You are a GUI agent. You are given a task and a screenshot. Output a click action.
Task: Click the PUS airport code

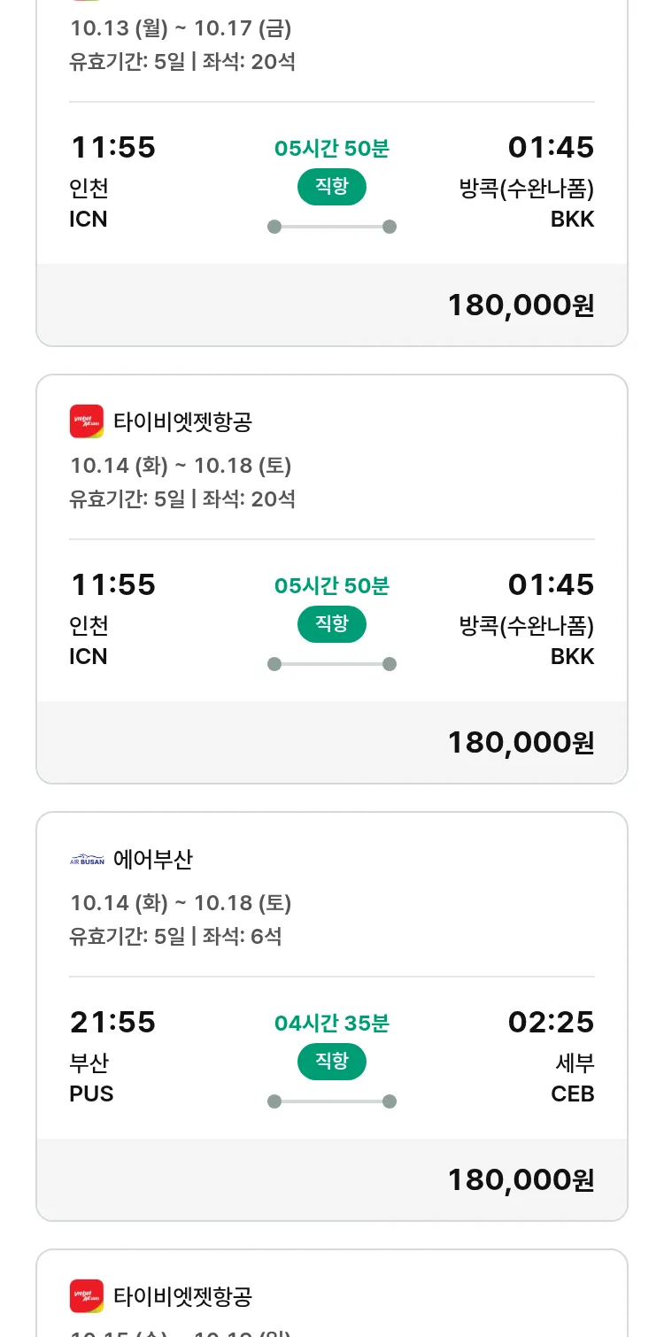(91, 1094)
